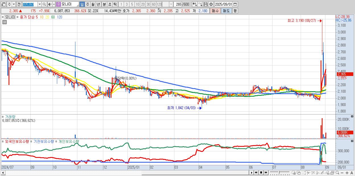Viewport: 355px width, 176px height.
Task: Click the overlapping windows icon
Action: pyautogui.click(x=299, y=173)
